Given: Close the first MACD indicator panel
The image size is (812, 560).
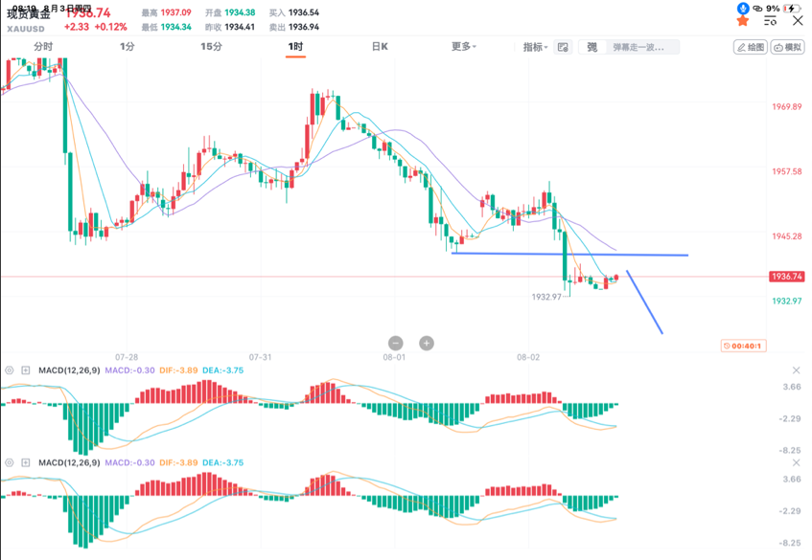Looking at the screenshot, I should click(796, 370).
